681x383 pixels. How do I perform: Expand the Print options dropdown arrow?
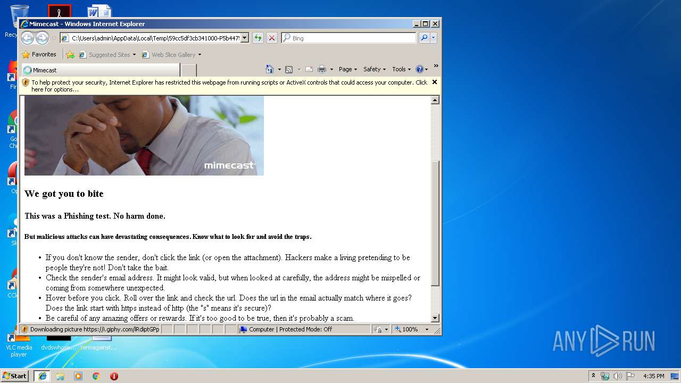coord(331,69)
